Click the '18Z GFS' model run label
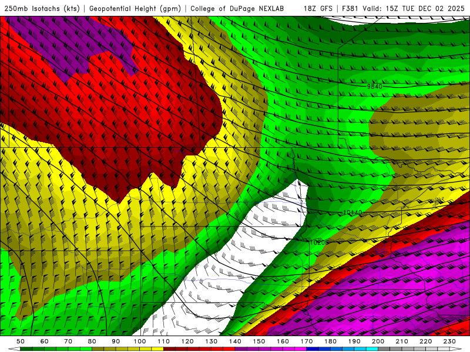 [x=318, y=8]
